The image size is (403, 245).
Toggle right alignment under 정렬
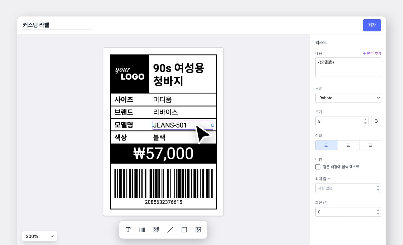pos(370,145)
